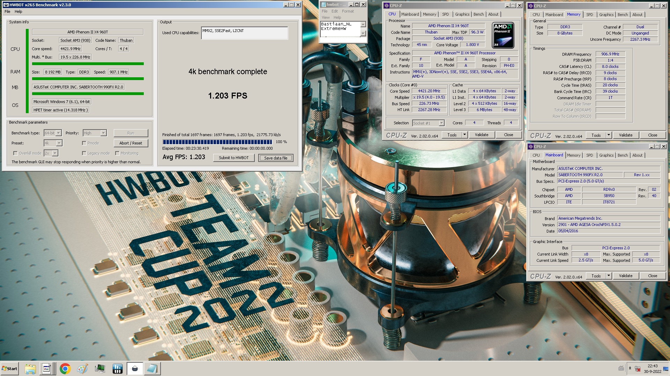Click the CPU-Z CPU window title icon

point(387,6)
